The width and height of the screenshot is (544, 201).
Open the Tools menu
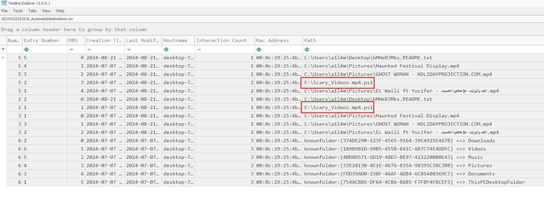(18, 11)
